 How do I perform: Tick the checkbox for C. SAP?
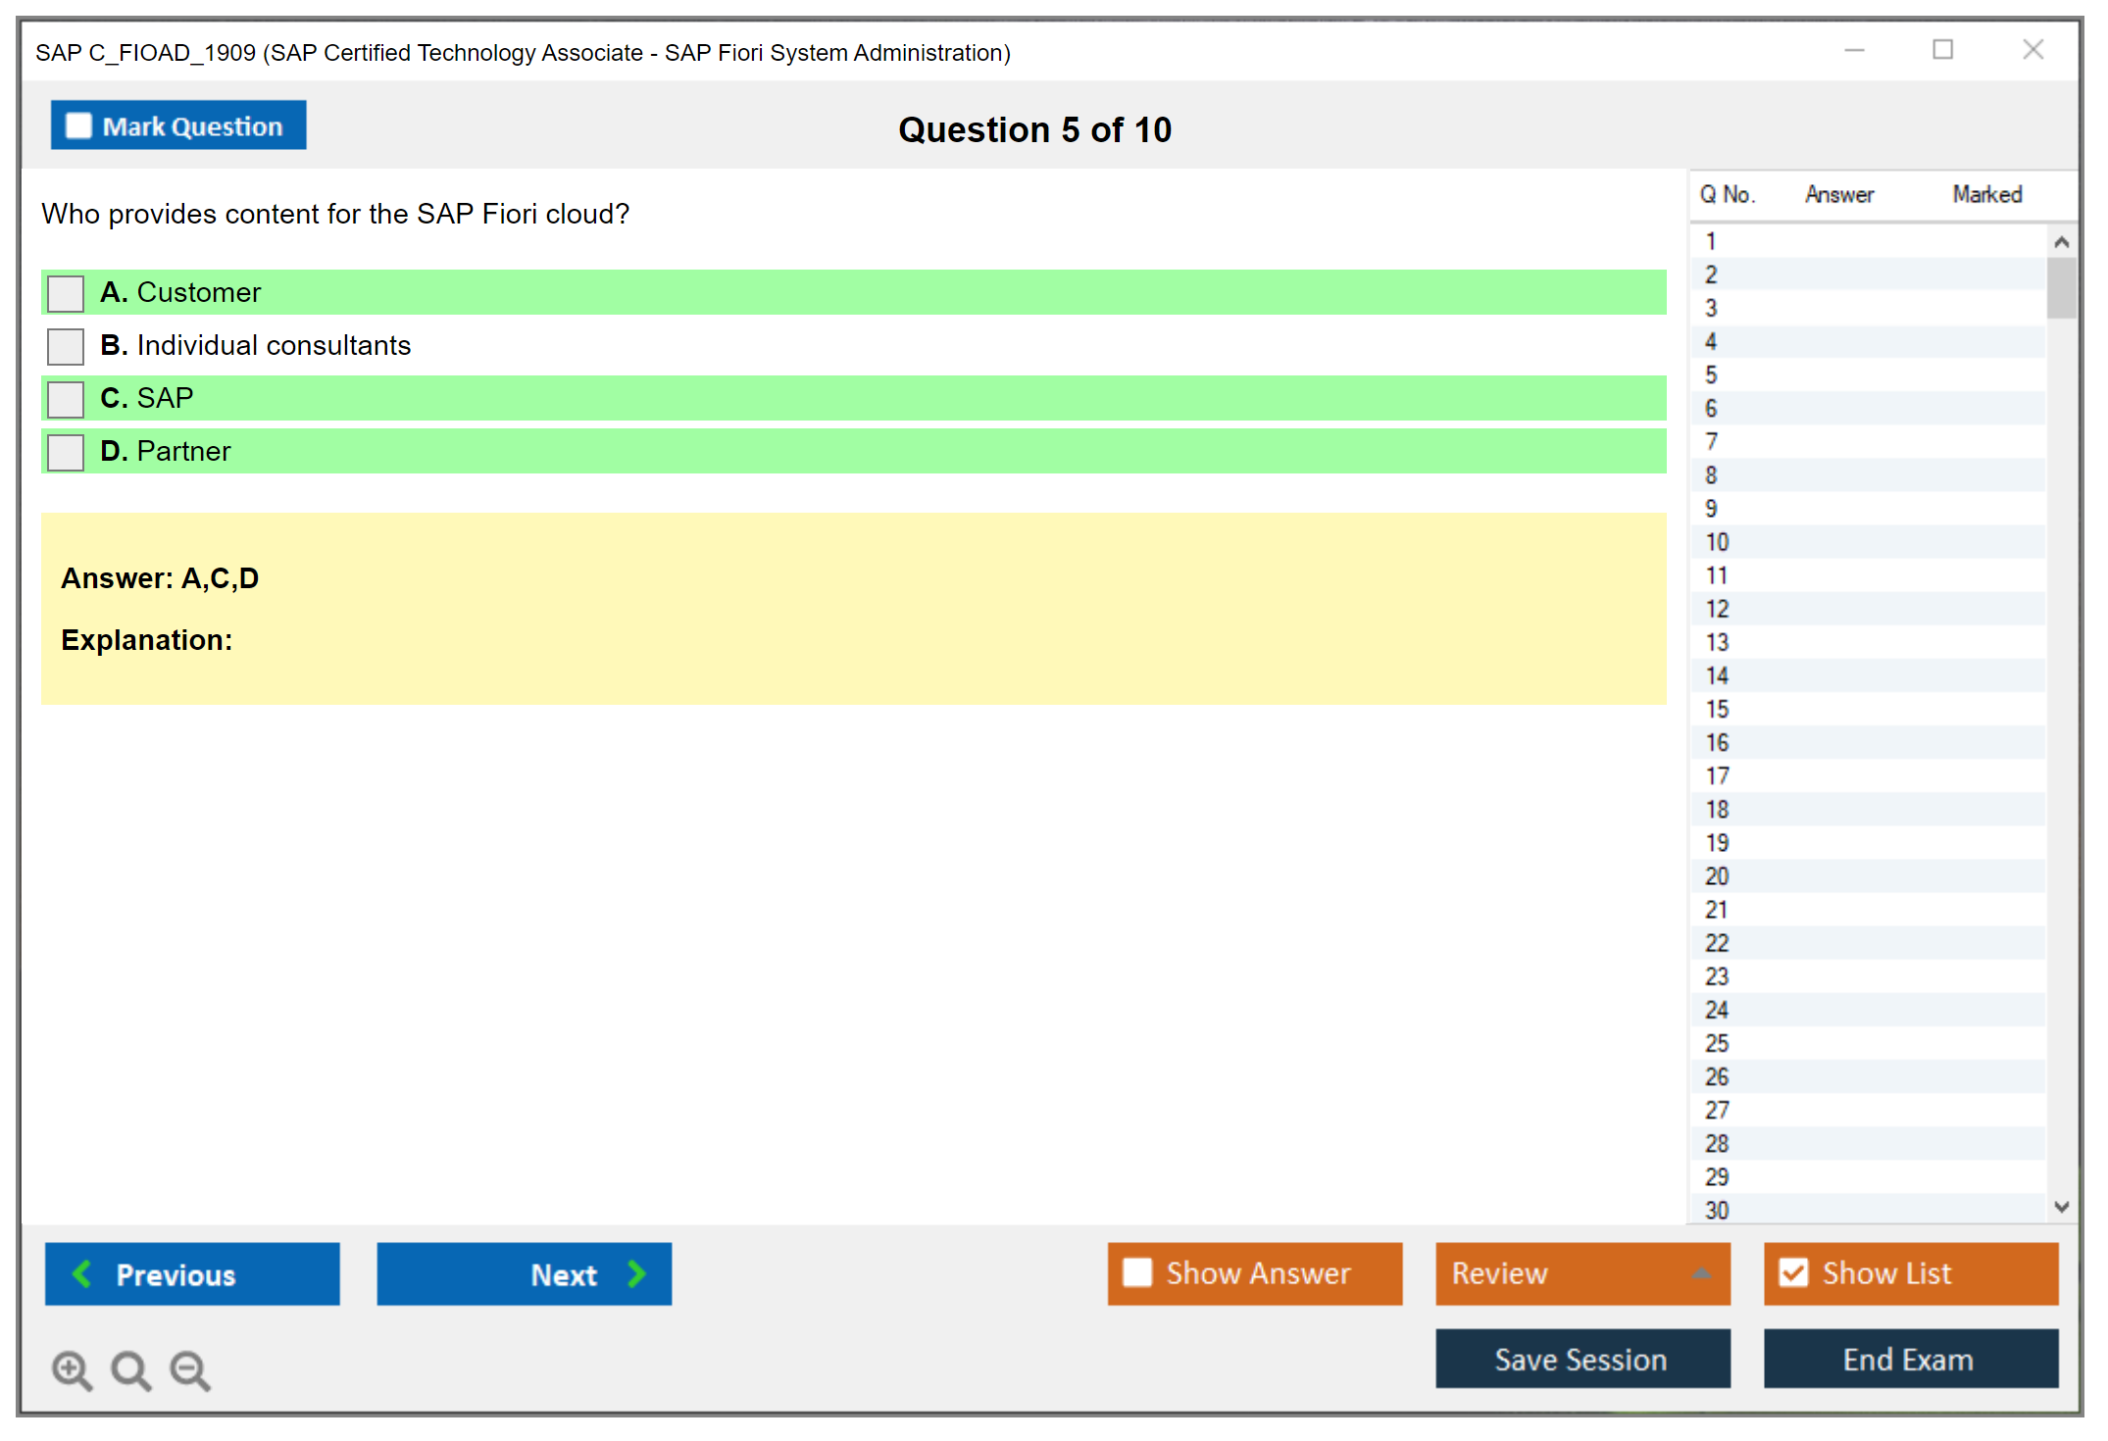click(66, 399)
